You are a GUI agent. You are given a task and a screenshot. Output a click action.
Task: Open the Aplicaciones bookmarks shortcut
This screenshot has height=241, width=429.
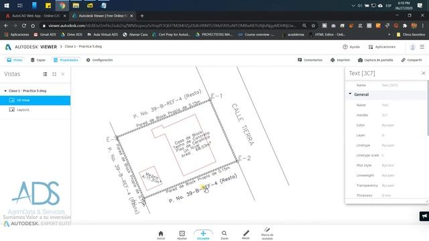(17, 35)
